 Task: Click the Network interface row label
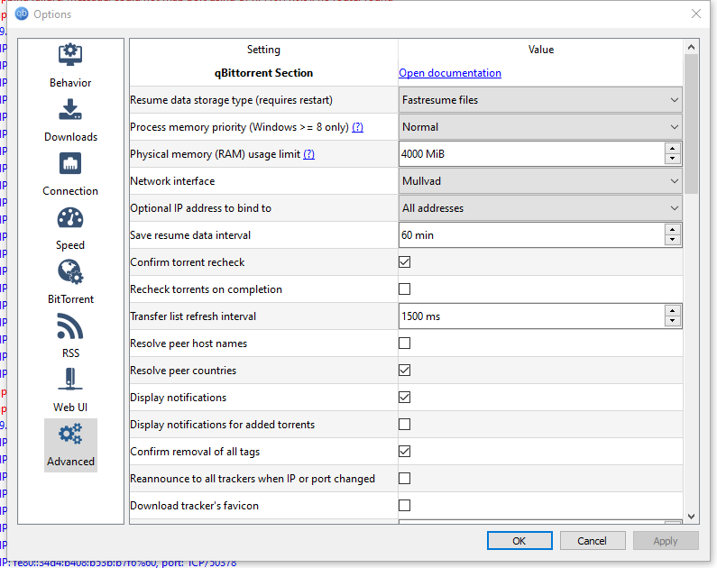(x=172, y=181)
